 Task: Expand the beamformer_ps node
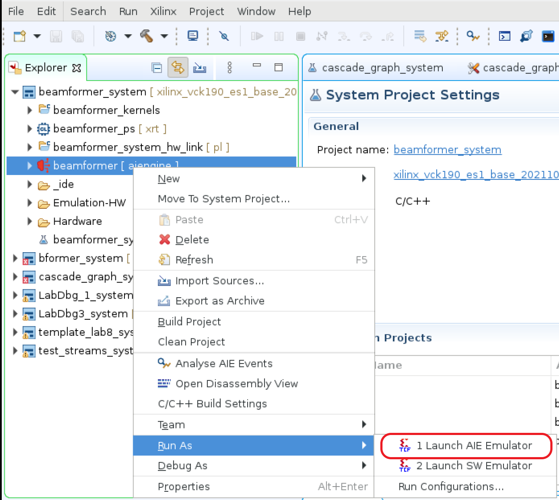coord(29,129)
